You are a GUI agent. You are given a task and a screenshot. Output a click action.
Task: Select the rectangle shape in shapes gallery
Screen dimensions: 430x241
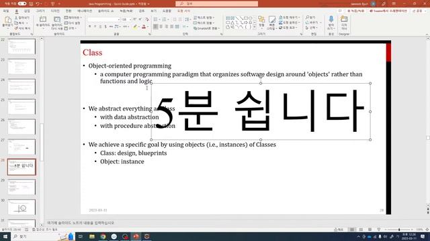[246, 18]
